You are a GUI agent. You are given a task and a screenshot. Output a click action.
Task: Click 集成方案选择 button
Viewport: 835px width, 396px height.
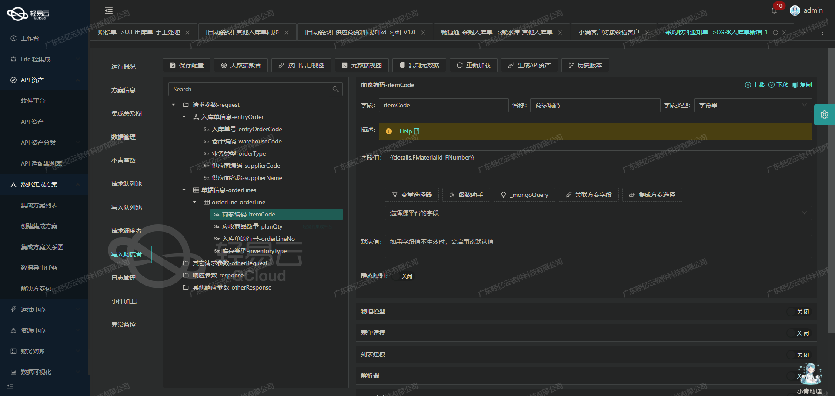pos(652,195)
